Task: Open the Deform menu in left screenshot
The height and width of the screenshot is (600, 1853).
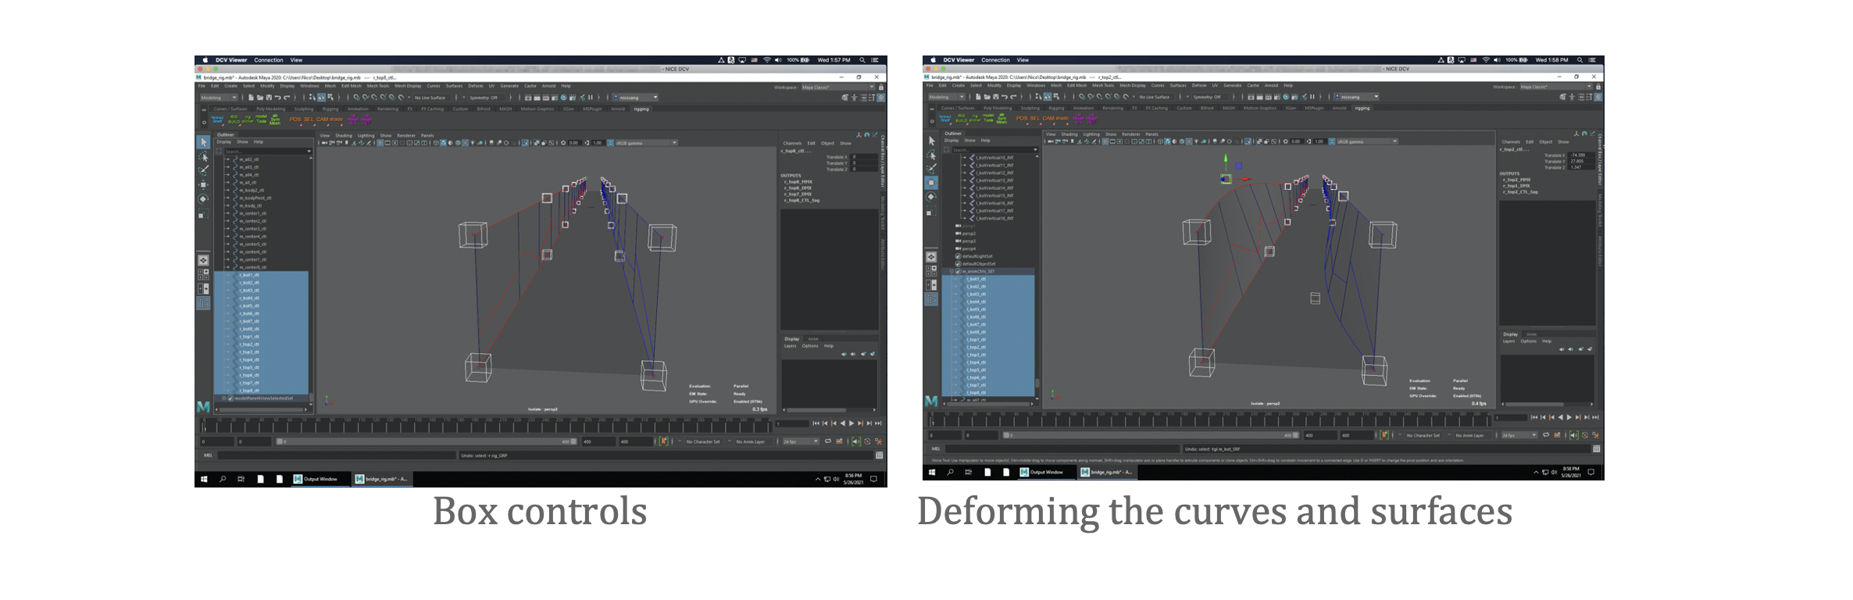Action: 476,86
